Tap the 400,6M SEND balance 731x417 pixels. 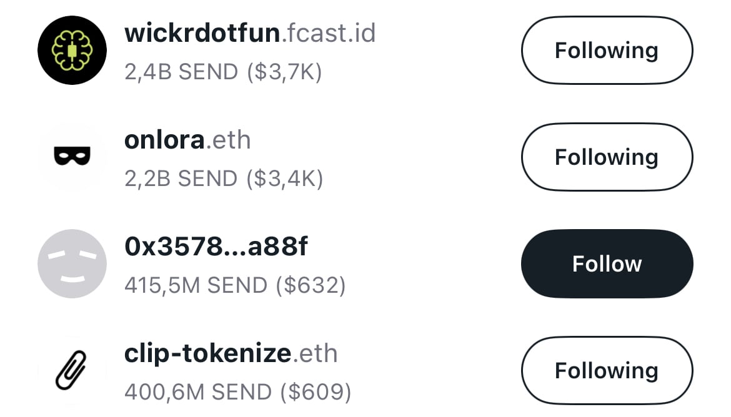197,393
